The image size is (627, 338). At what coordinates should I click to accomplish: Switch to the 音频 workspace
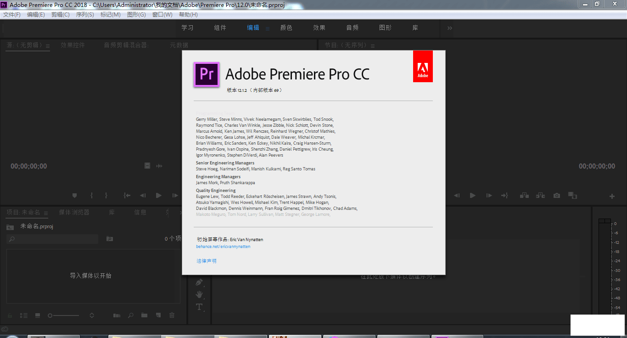click(x=352, y=28)
